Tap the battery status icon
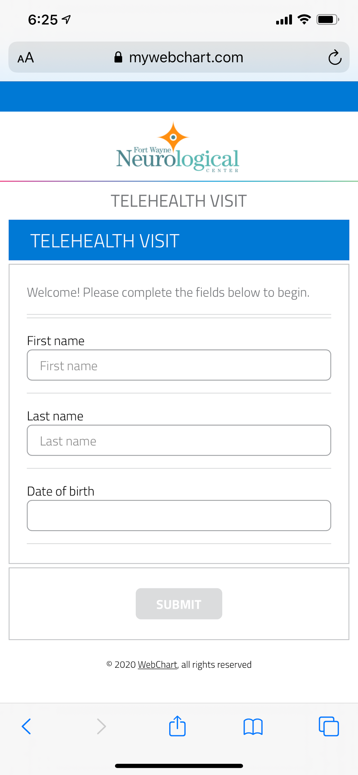 click(327, 20)
